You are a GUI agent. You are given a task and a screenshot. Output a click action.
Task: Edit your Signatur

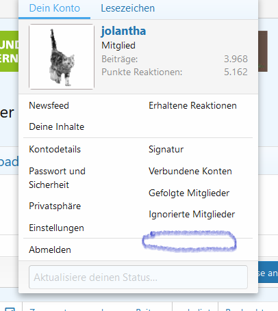coord(166,150)
